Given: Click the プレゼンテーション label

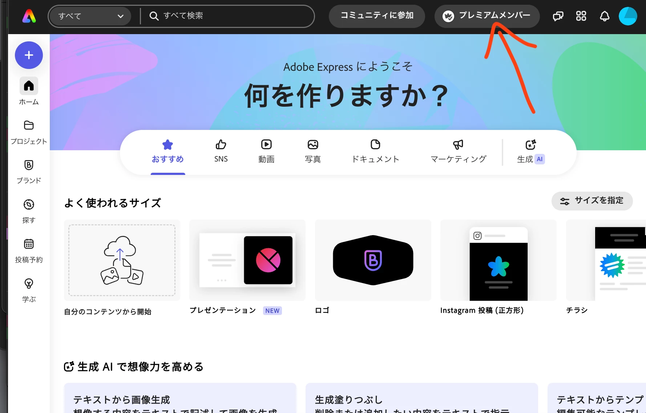Looking at the screenshot, I should pos(223,310).
